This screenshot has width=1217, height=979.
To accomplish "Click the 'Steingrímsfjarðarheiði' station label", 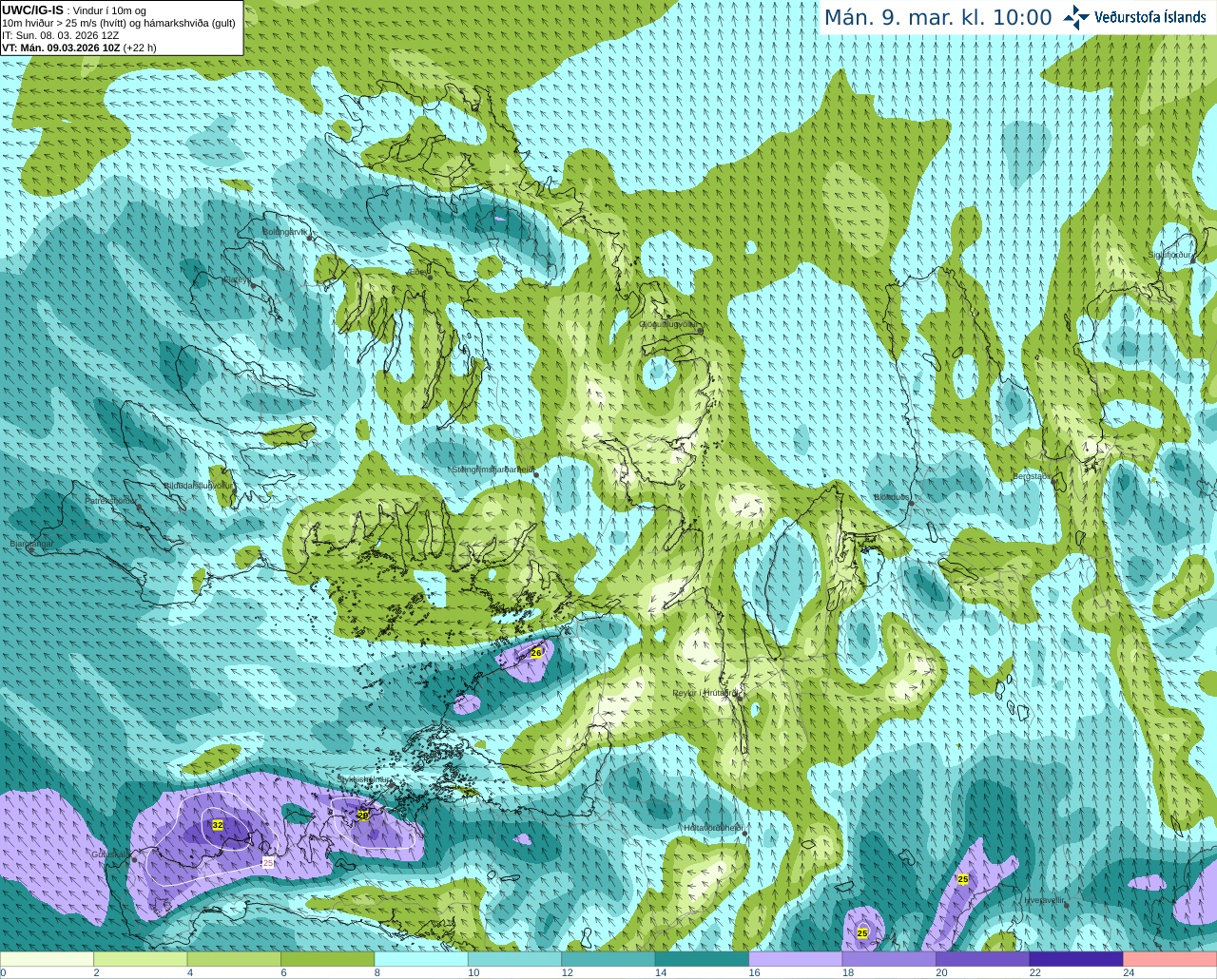I will [492, 470].
